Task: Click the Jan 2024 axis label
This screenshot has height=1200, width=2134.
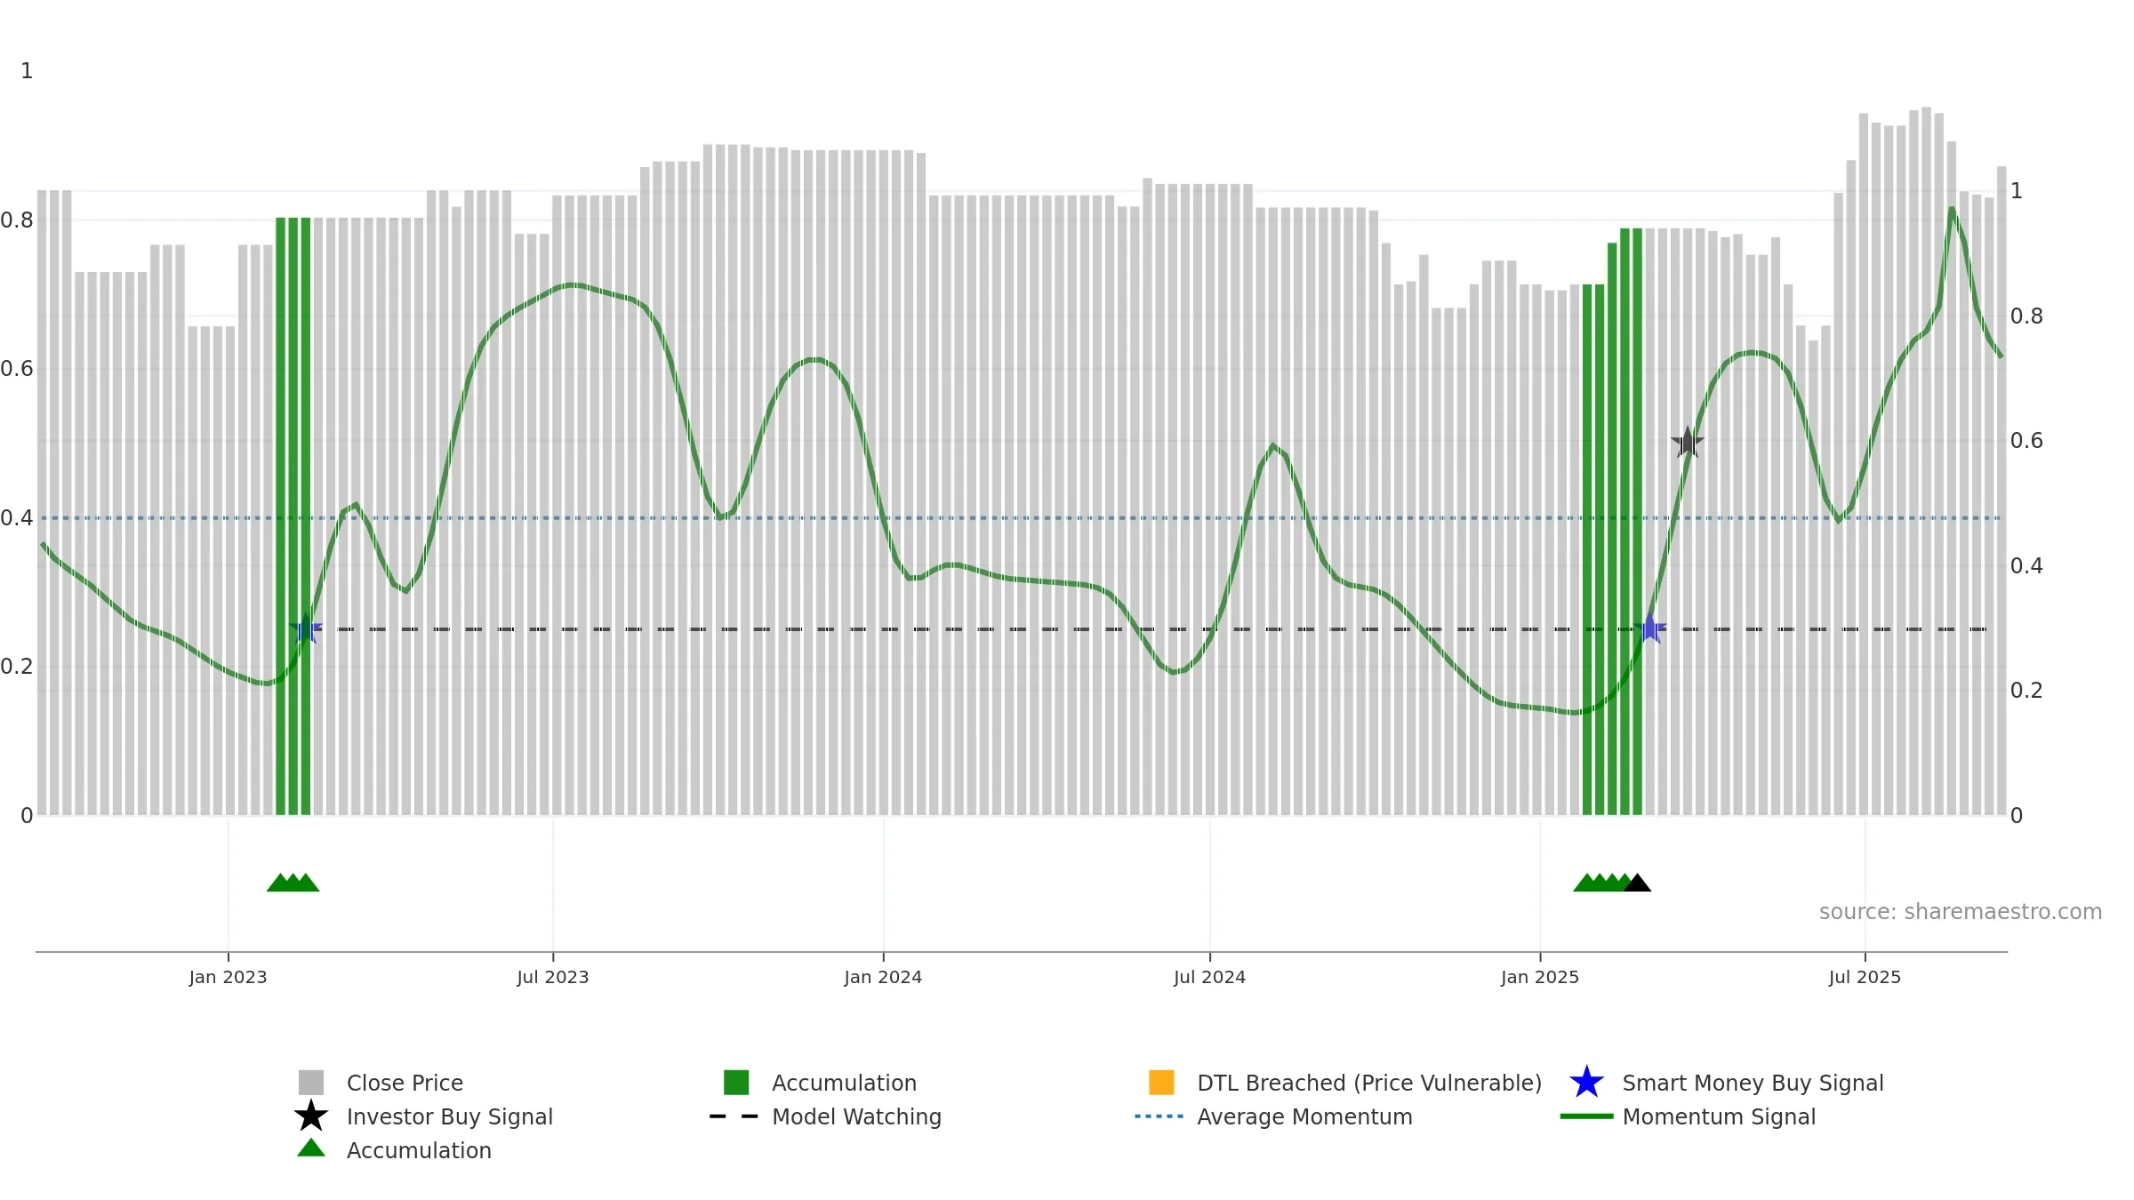Action: (883, 978)
